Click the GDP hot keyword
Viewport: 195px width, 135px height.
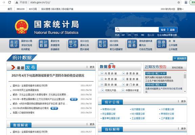tap(123, 35)
